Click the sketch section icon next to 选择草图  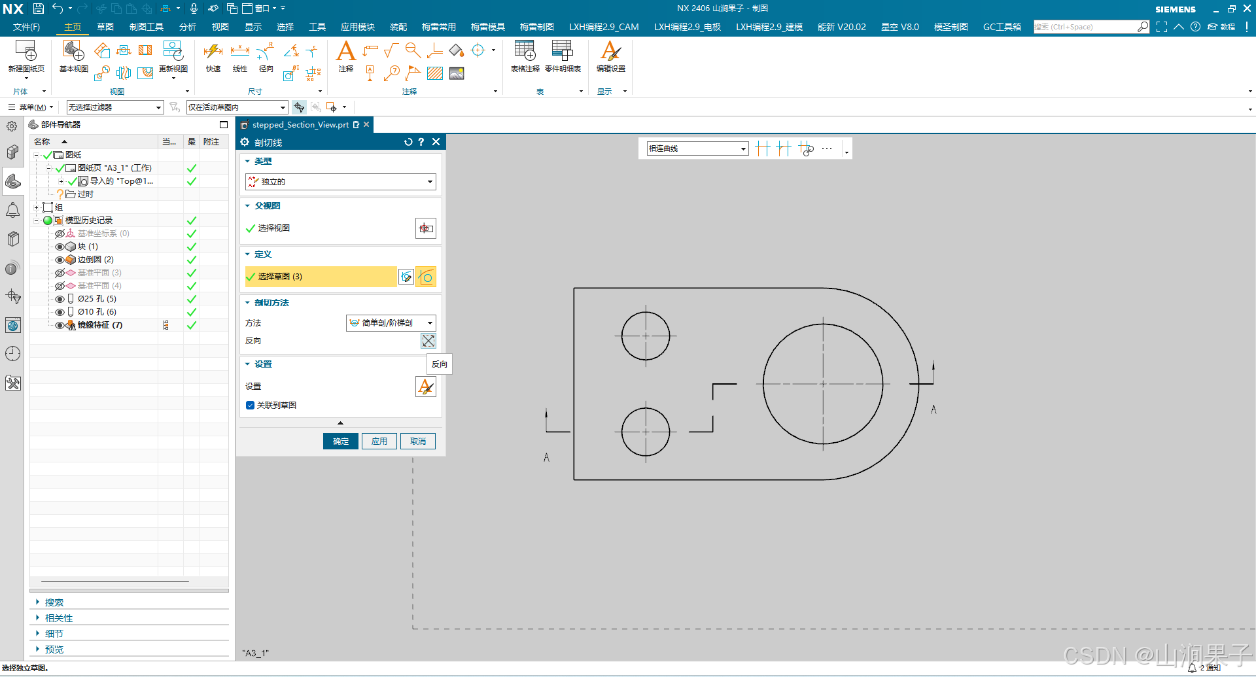tap(406, 277)
